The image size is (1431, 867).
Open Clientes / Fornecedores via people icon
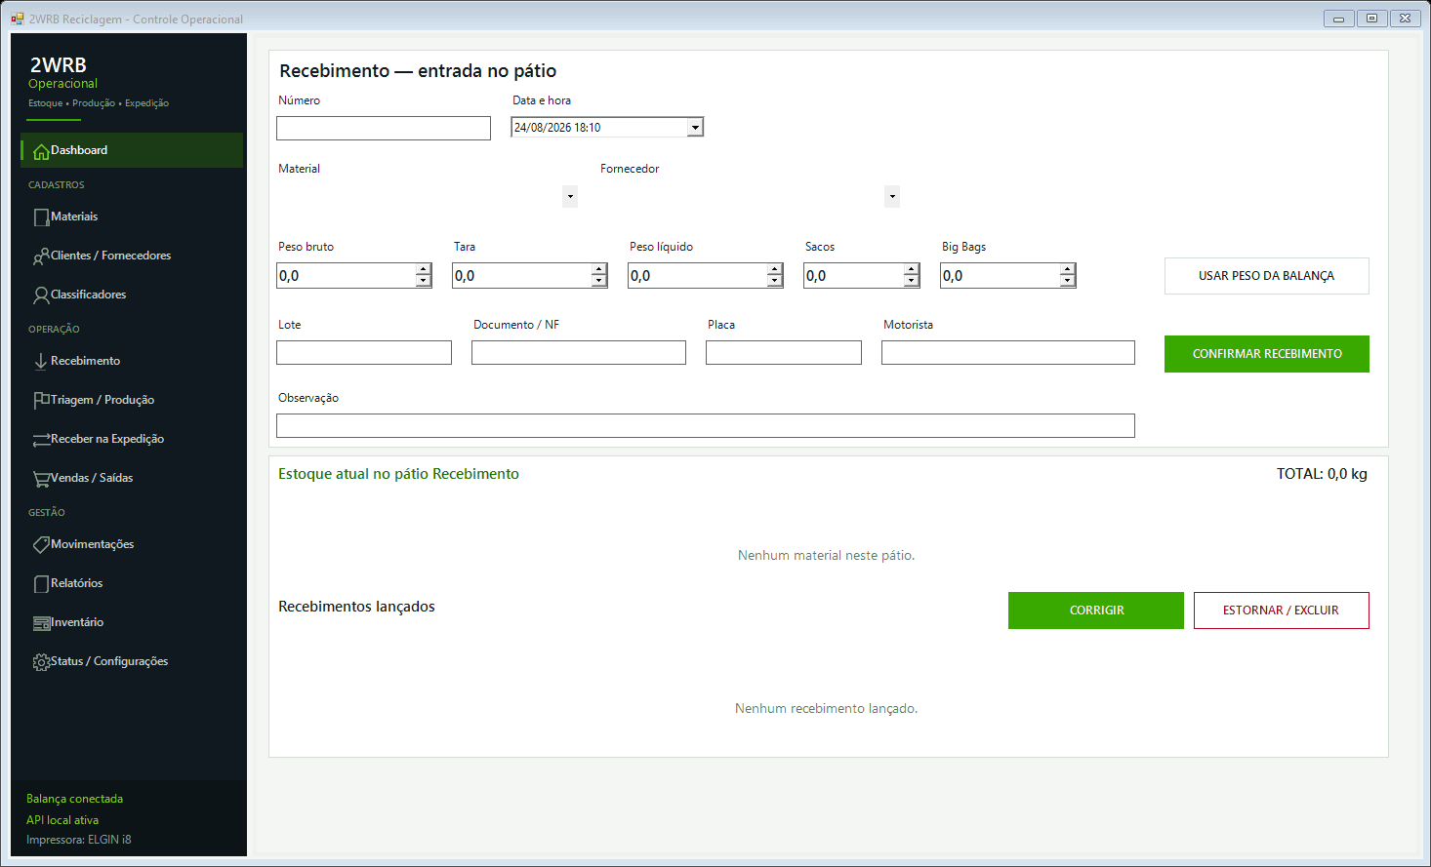41,256
